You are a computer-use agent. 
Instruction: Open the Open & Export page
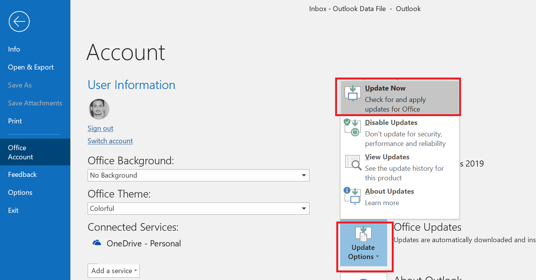(x=31, y=67)
